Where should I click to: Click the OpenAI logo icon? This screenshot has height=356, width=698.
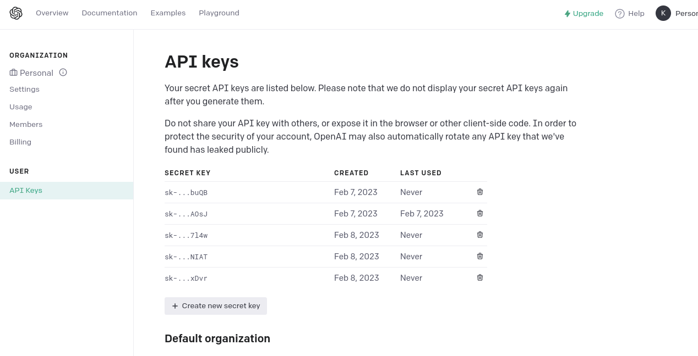pos(16,13)
